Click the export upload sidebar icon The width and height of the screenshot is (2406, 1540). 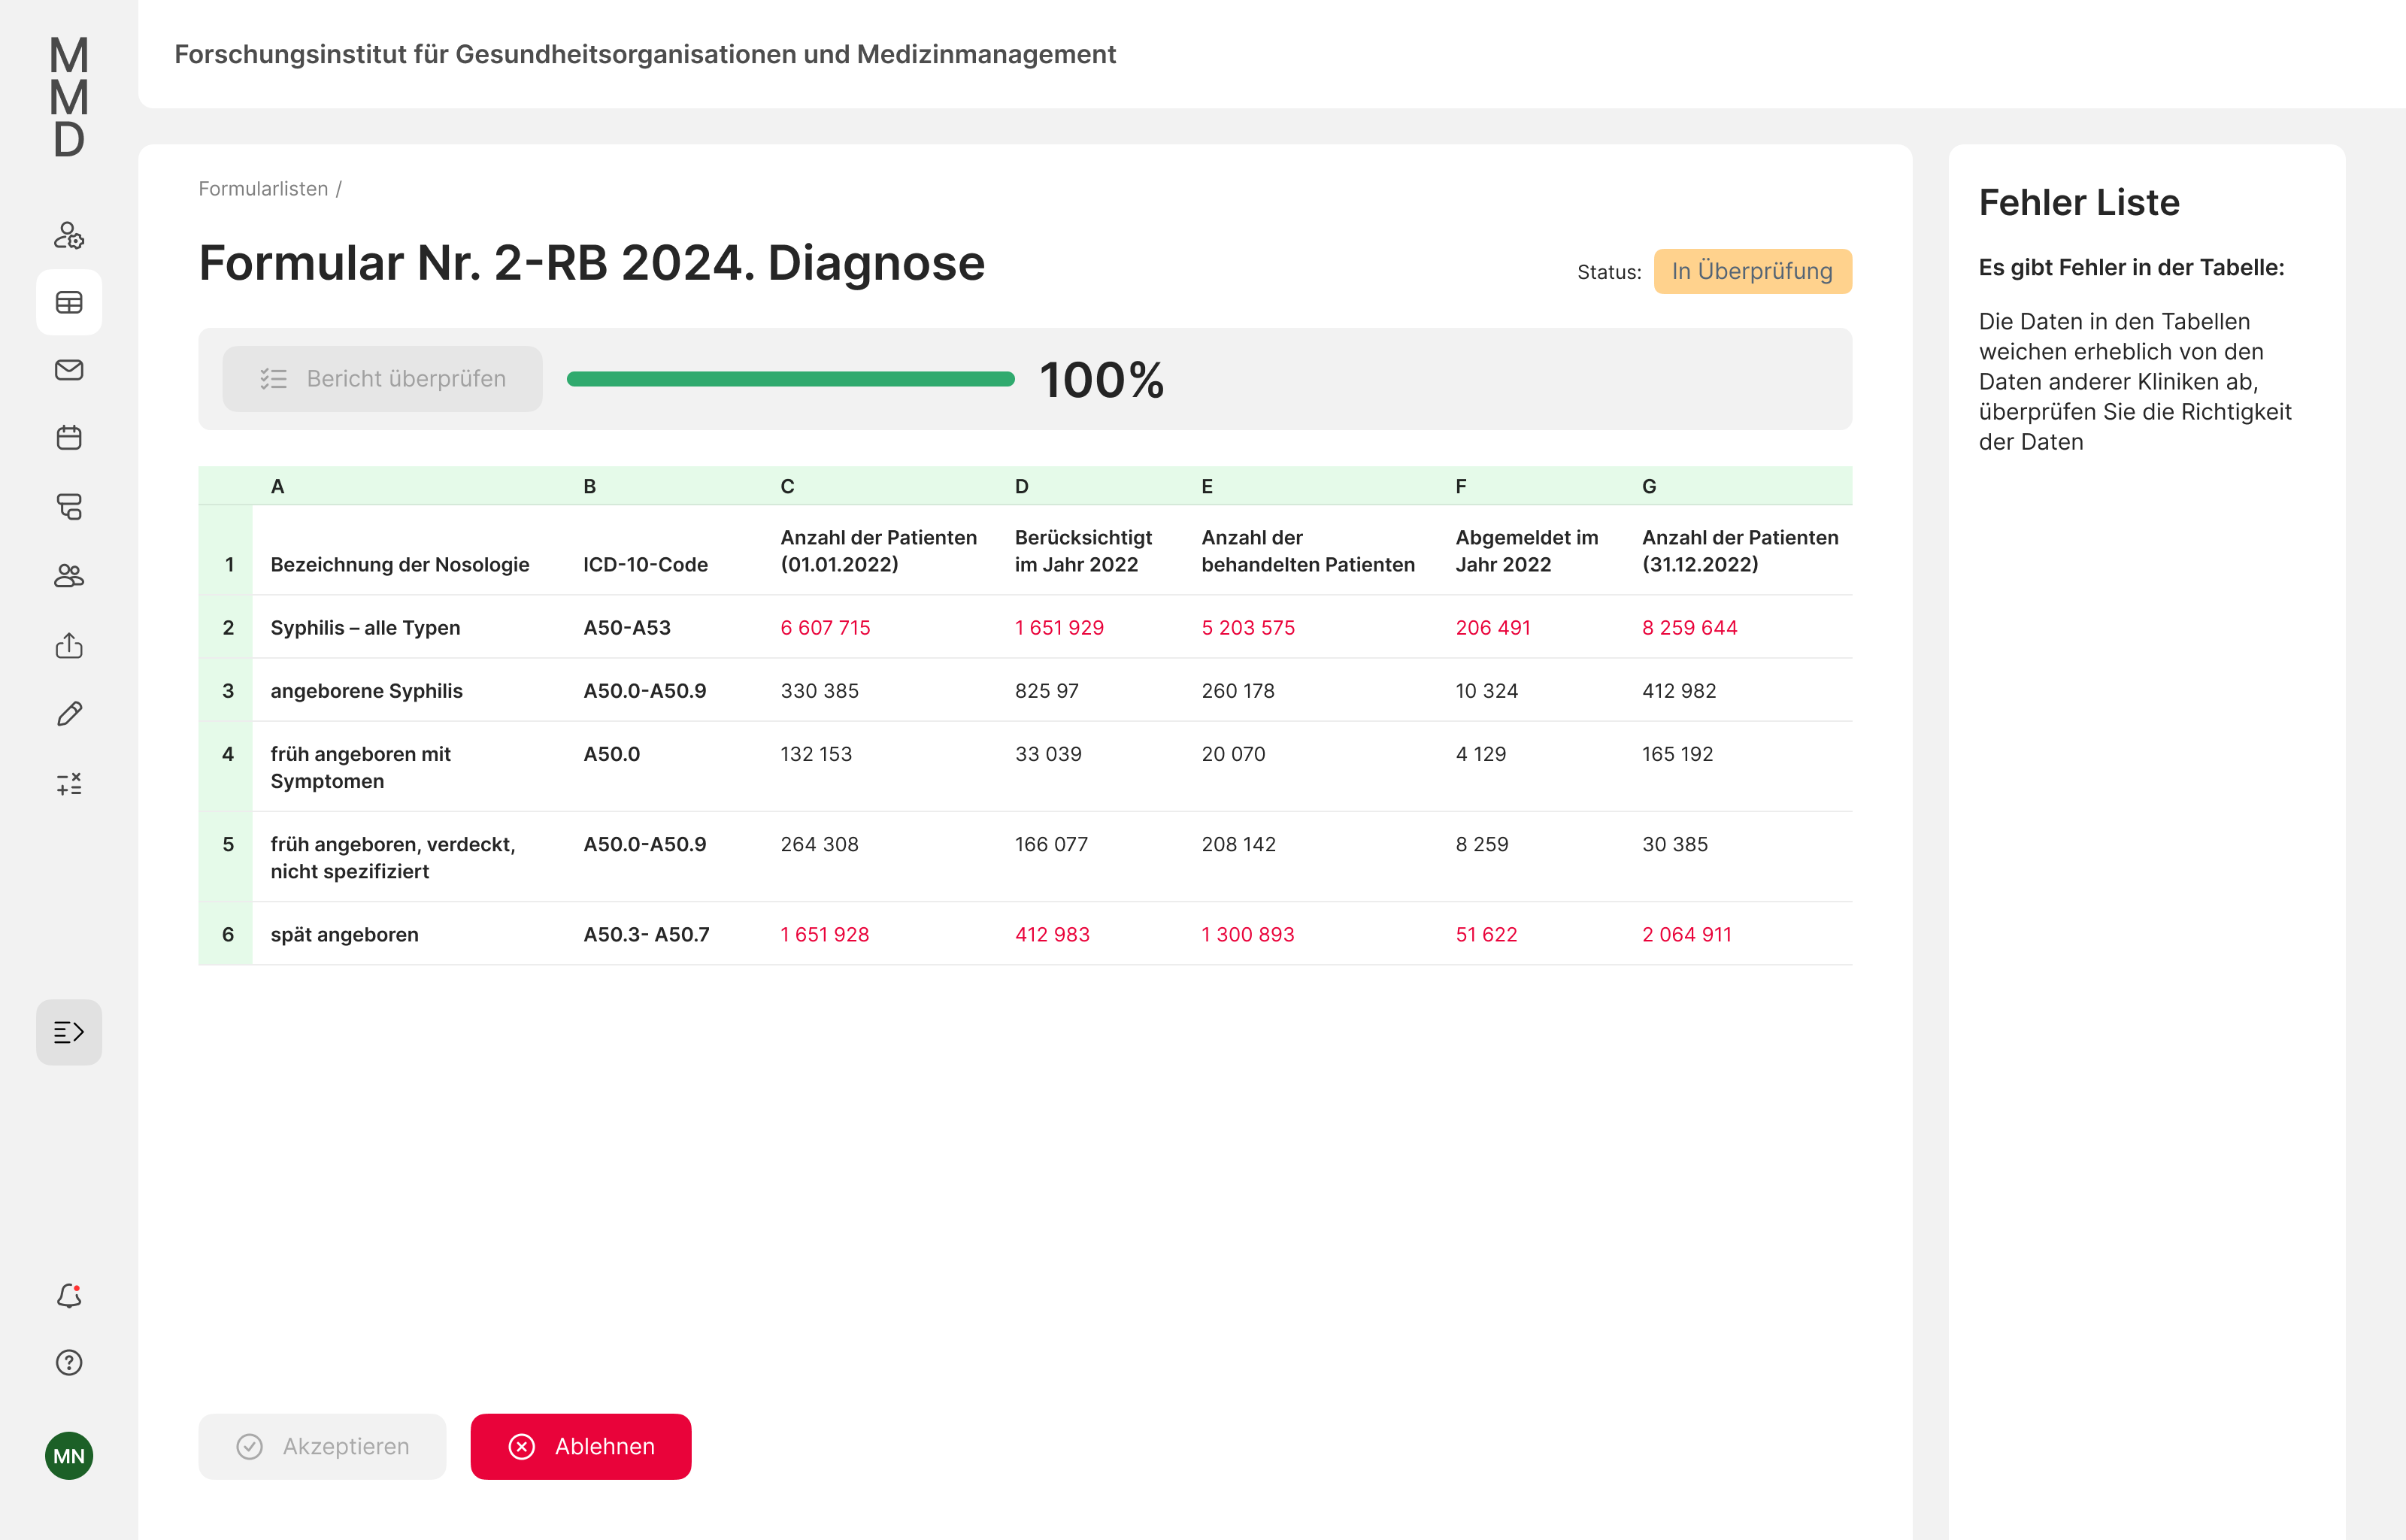coord(69,645)
